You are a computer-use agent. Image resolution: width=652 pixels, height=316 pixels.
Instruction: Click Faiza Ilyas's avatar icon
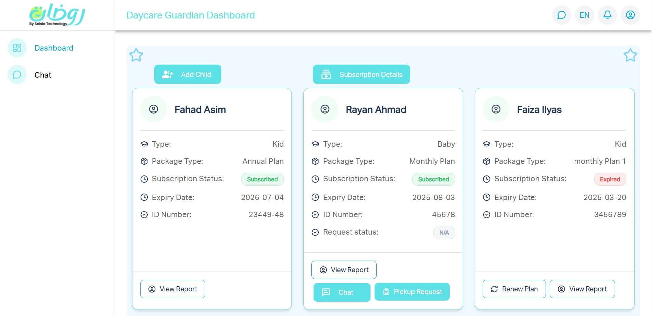[496, 109]
